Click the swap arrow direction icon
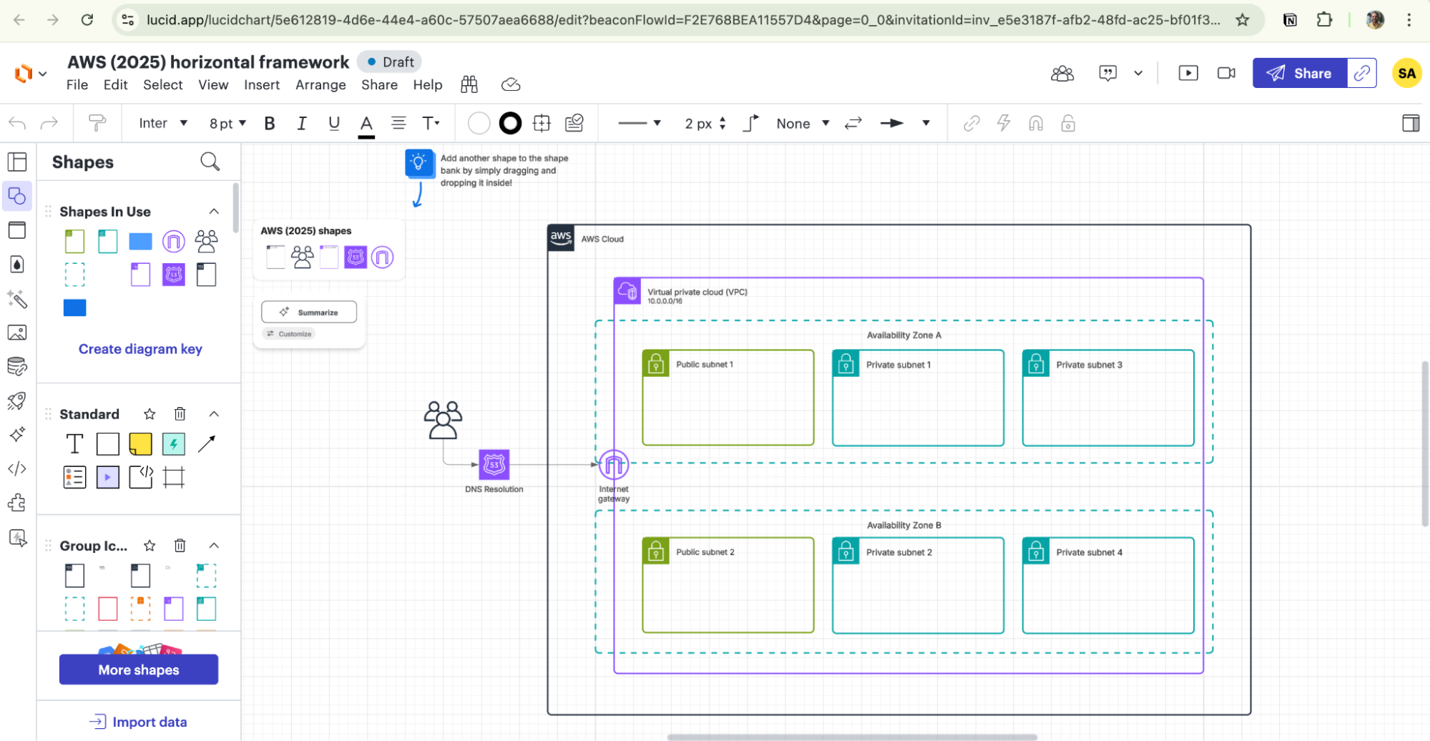 coord(853,124)
